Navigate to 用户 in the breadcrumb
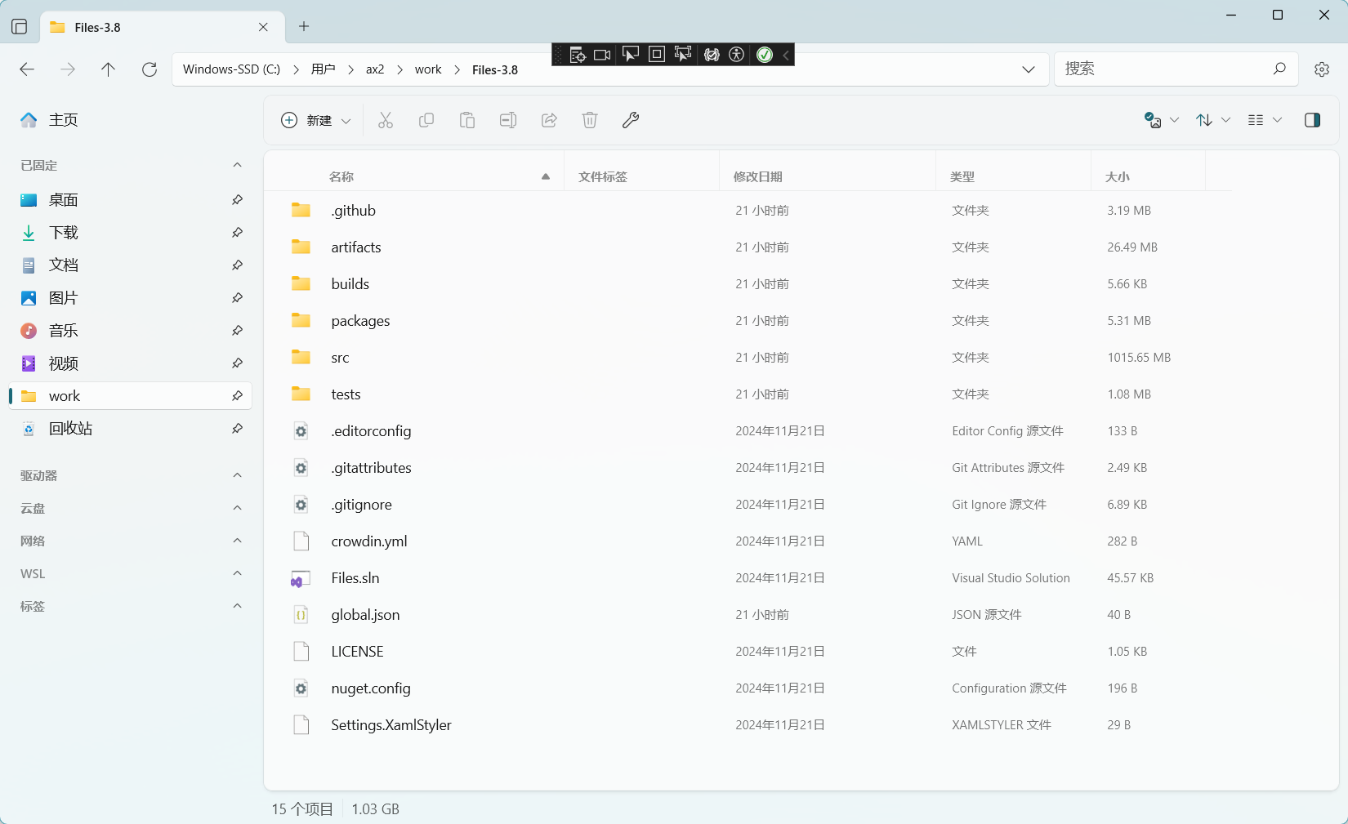This screenshot has width=1348, height=824. point(324,69)
